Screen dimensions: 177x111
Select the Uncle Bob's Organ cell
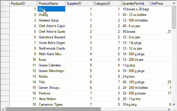51,43
